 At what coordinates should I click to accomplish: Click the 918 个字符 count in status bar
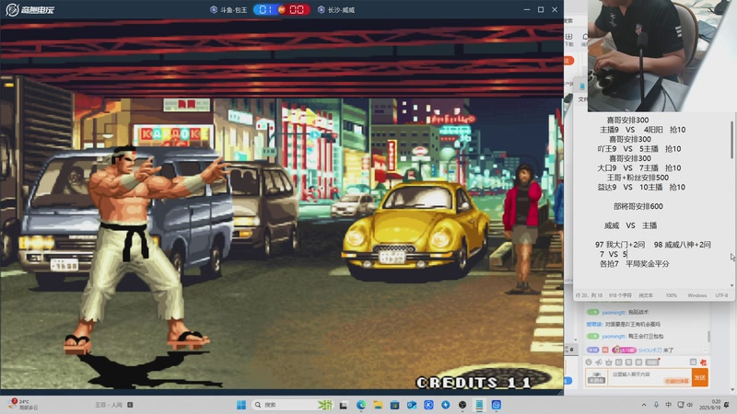tap(620, 295)
